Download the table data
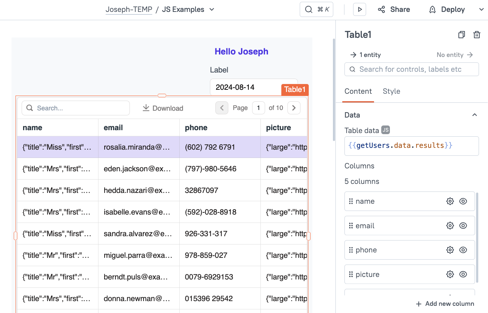 coord(163,108)
